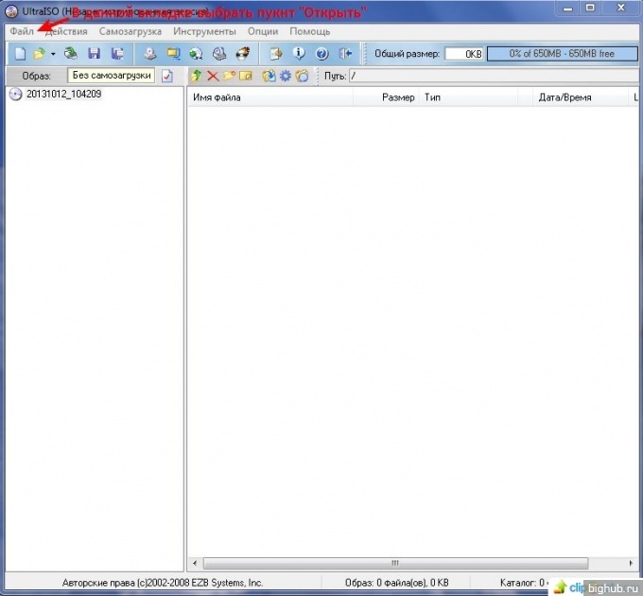Expand the Open icon's dropdown arrow
The width and height of the screenshot is (643, 596).
tap(53, 54)
